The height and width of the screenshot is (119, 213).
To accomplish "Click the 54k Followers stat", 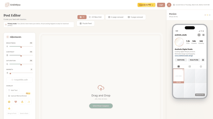I will click(x=194, y=42).
